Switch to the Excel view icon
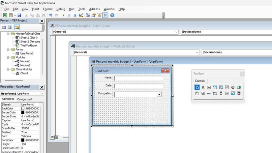272x153 pixels. 5,15
